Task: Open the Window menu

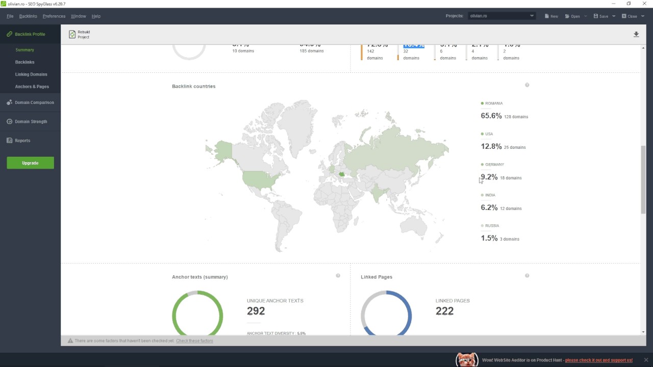Action: [x=78, y=16]
